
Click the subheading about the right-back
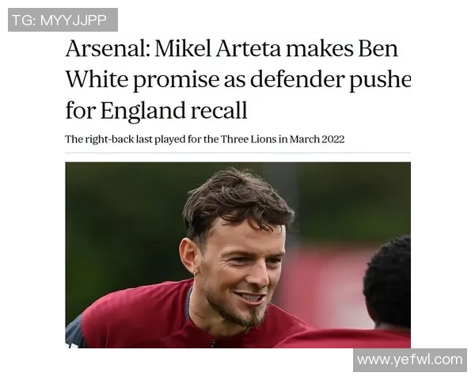point(204,139)
